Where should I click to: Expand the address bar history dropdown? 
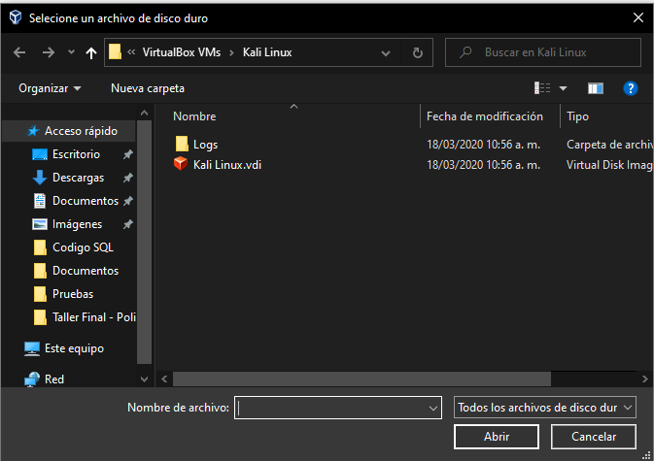pos(386,52)
